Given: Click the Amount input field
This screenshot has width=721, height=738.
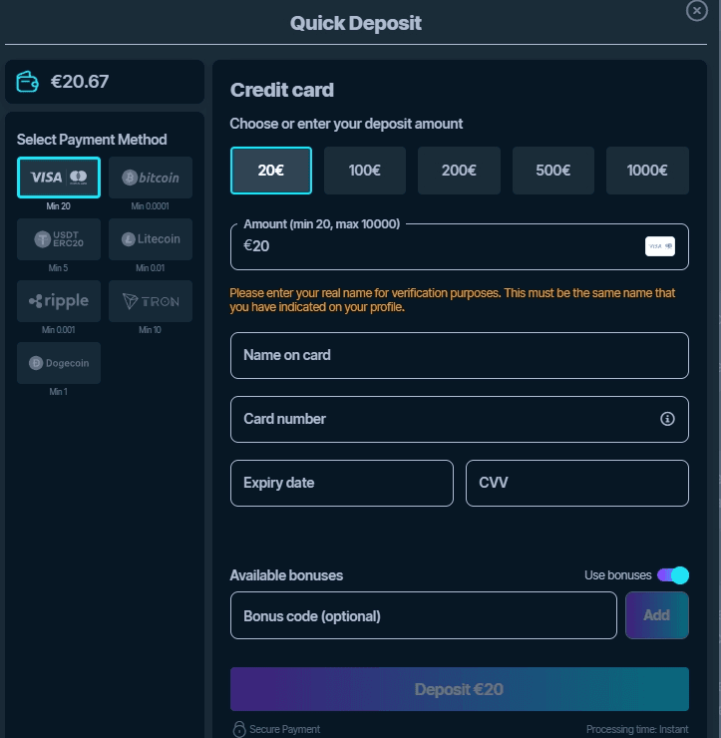Looking at the screenshot, I should (x=460, y=246).
